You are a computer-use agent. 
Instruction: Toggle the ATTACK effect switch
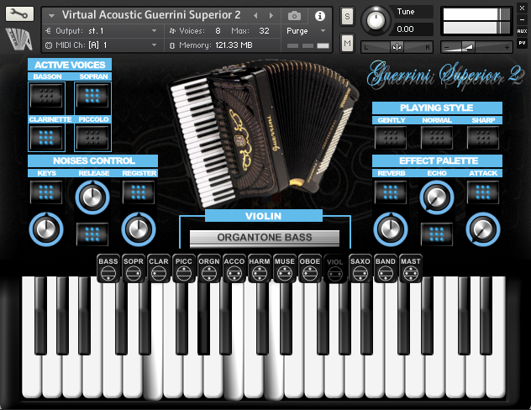point(483,192)
